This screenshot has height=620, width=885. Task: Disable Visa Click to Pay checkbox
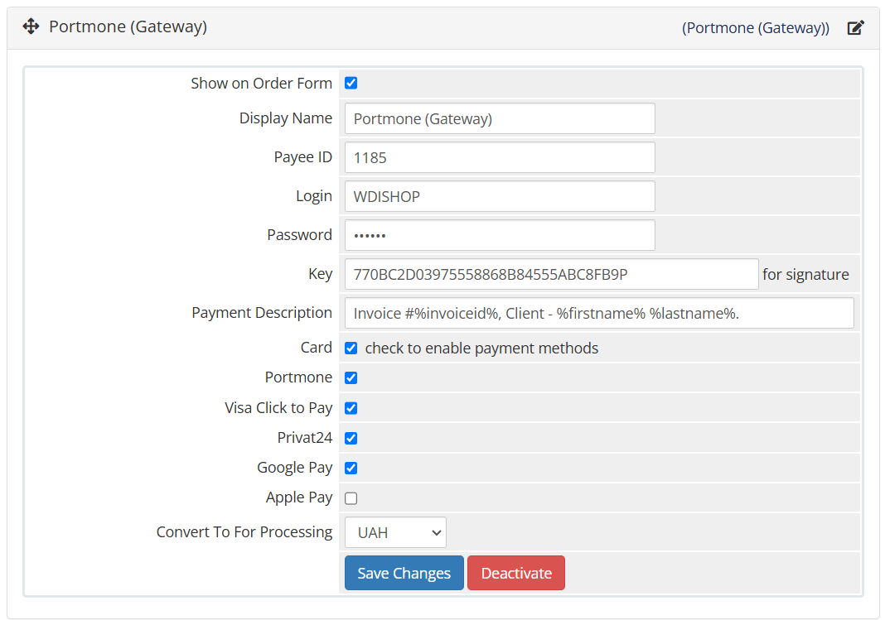(351, 408)
